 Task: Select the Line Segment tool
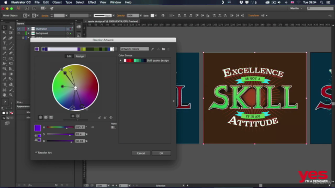pos(10,43)
